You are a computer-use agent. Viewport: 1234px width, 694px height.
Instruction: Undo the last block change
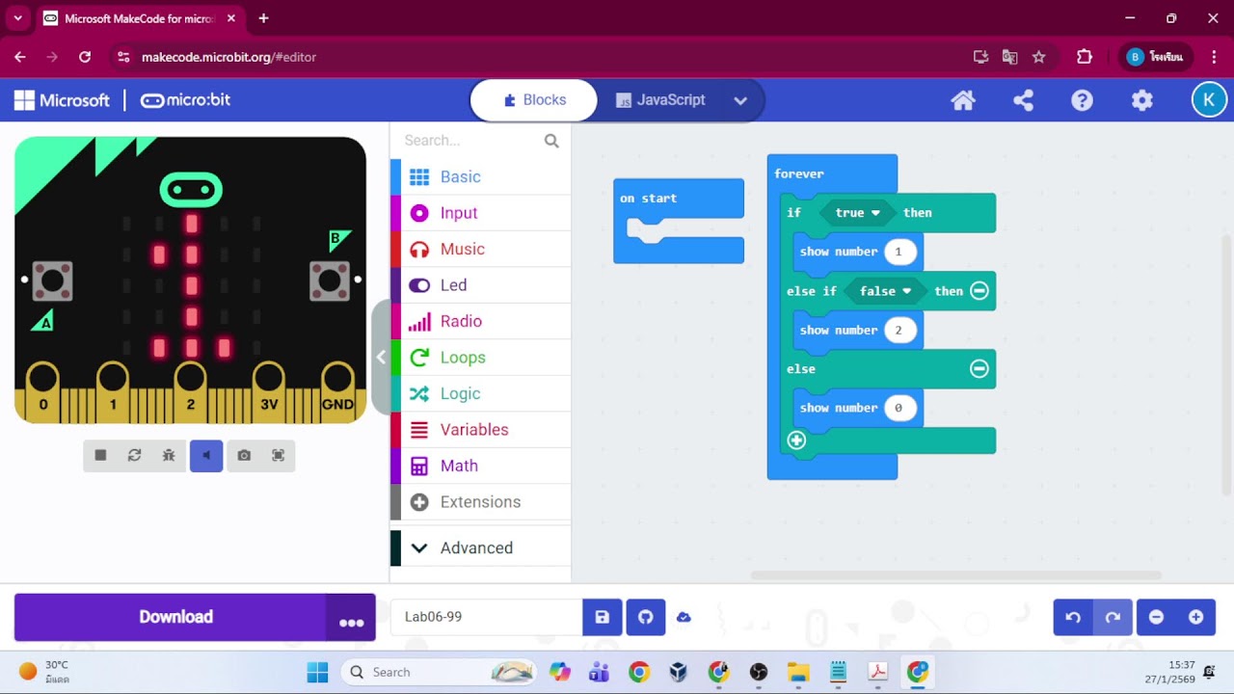[1073, 617]
